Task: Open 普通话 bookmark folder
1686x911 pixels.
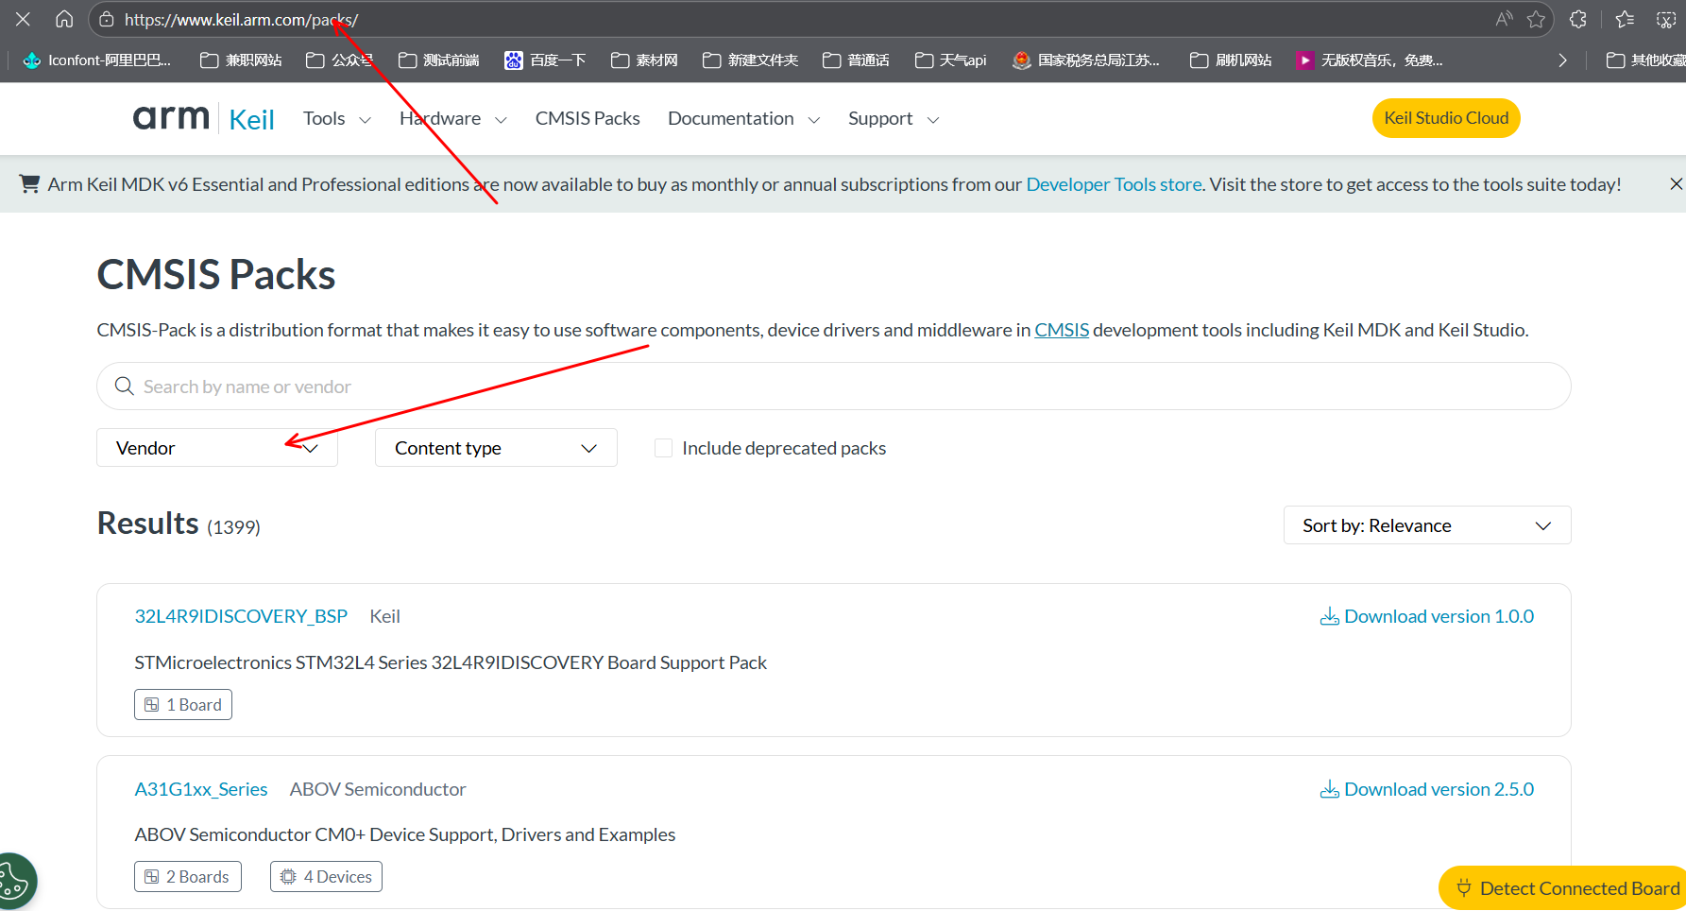Action: pyautogui.click(x=856, y=60)
